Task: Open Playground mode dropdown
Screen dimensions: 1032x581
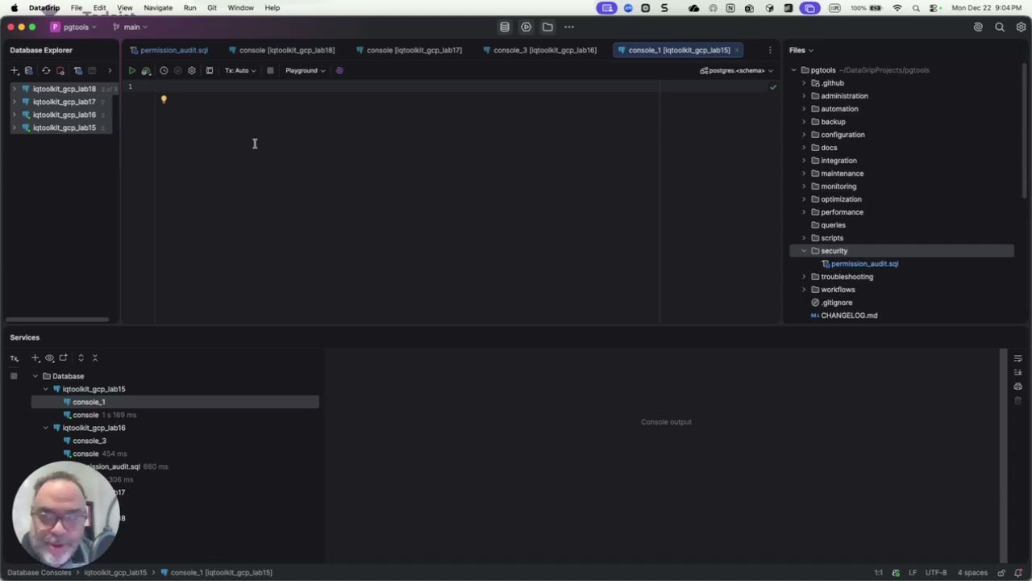Action: [306, 70]
